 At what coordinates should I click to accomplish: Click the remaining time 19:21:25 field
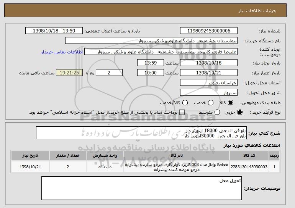coord(69,73)
